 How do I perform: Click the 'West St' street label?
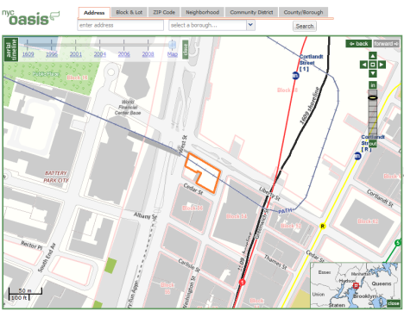click(182, 144)
